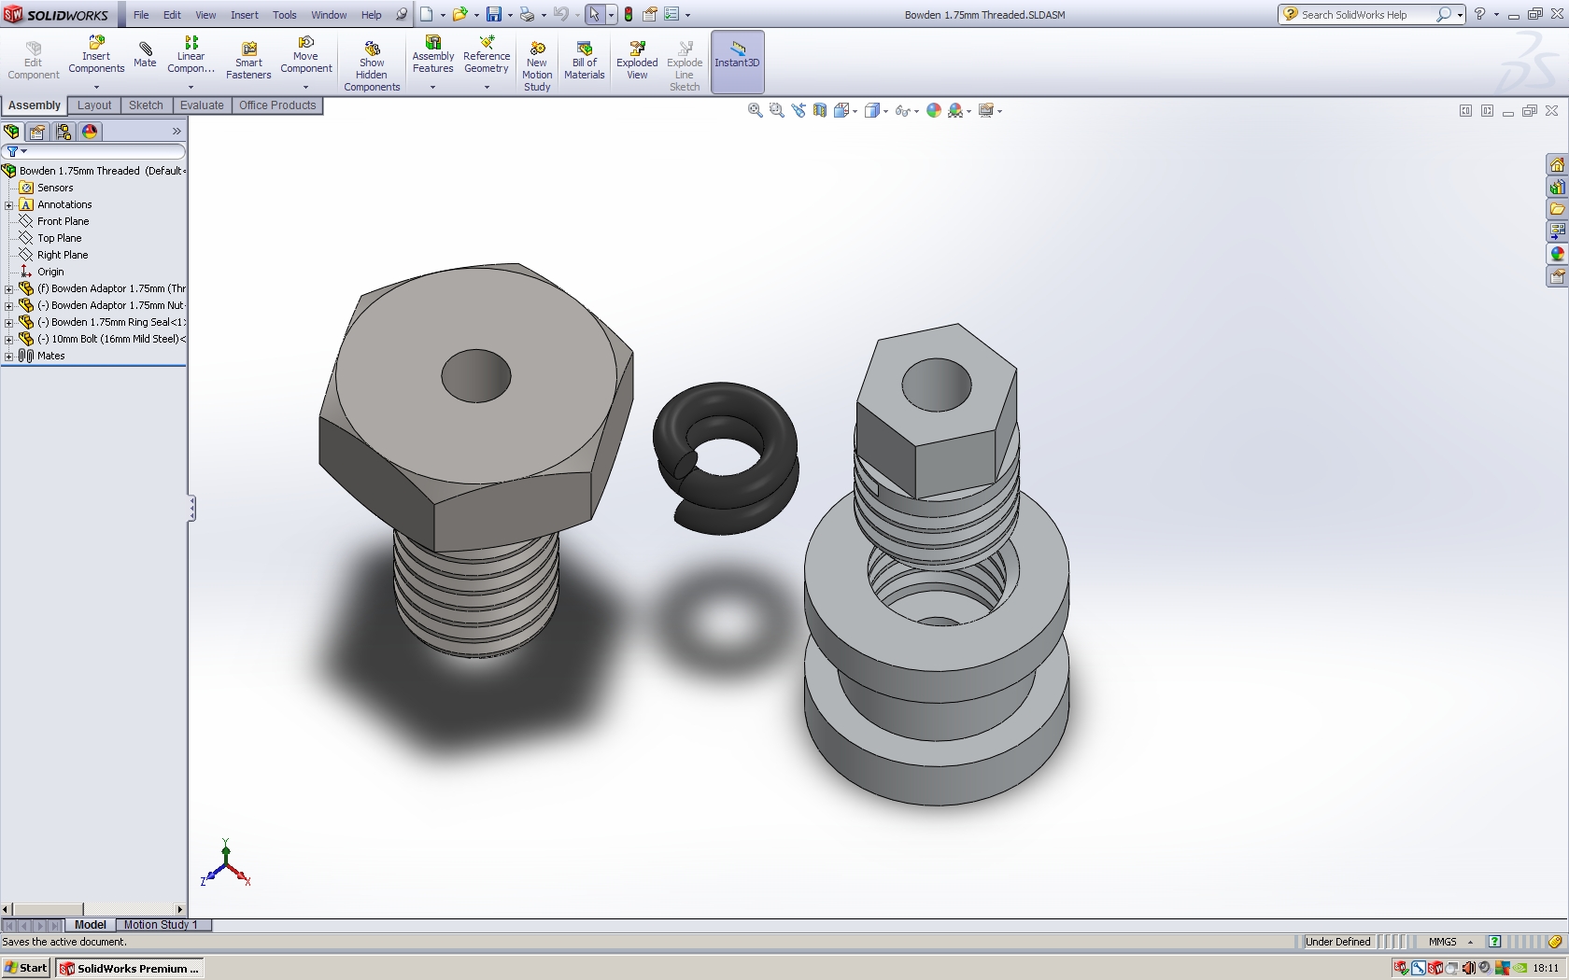The height and width of the screenshot is (980, 1569).
Task: Click the New document icon
Action: click(427, 14)
